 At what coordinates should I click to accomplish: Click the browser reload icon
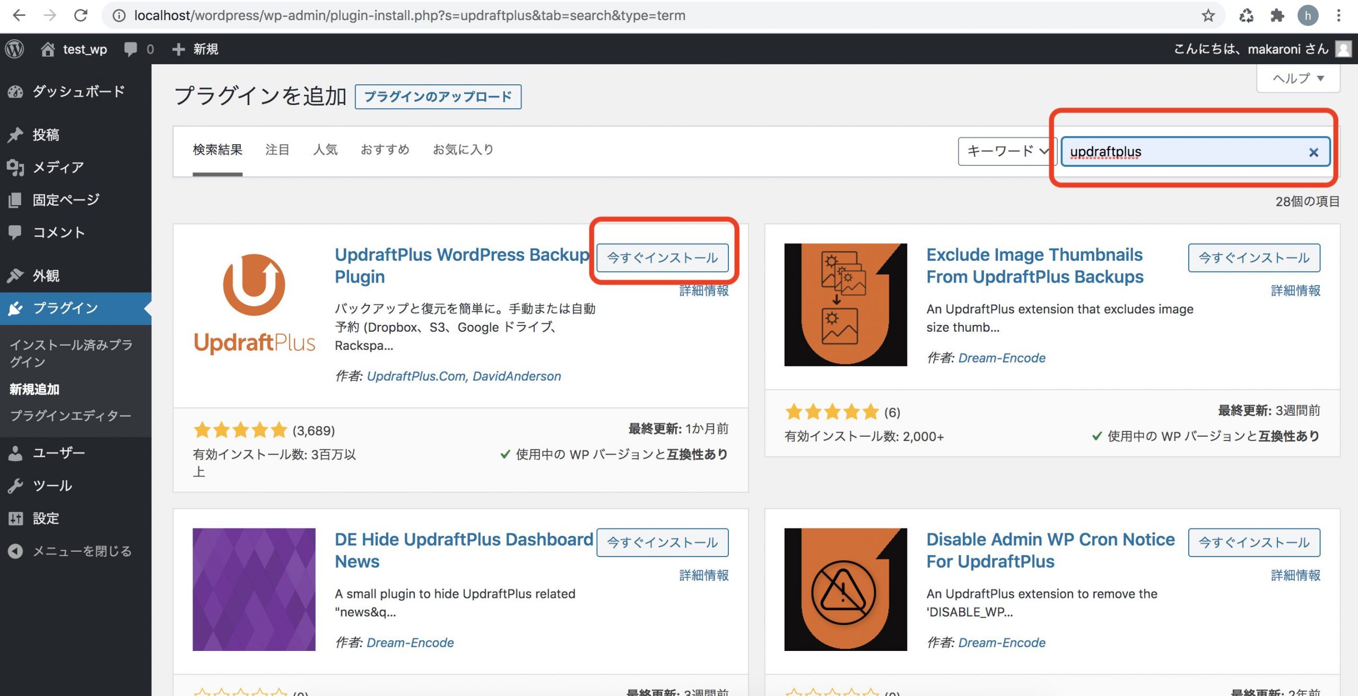click(81, 15)
